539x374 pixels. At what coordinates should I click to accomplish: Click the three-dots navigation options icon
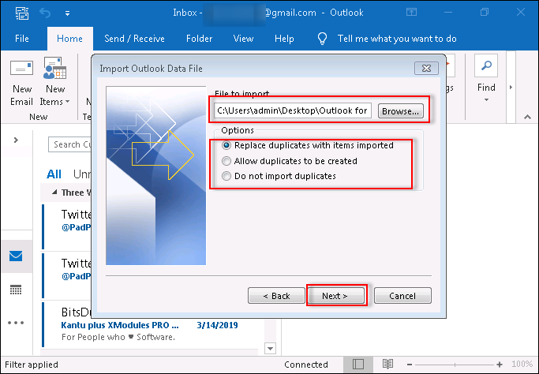tap(16, 323)
